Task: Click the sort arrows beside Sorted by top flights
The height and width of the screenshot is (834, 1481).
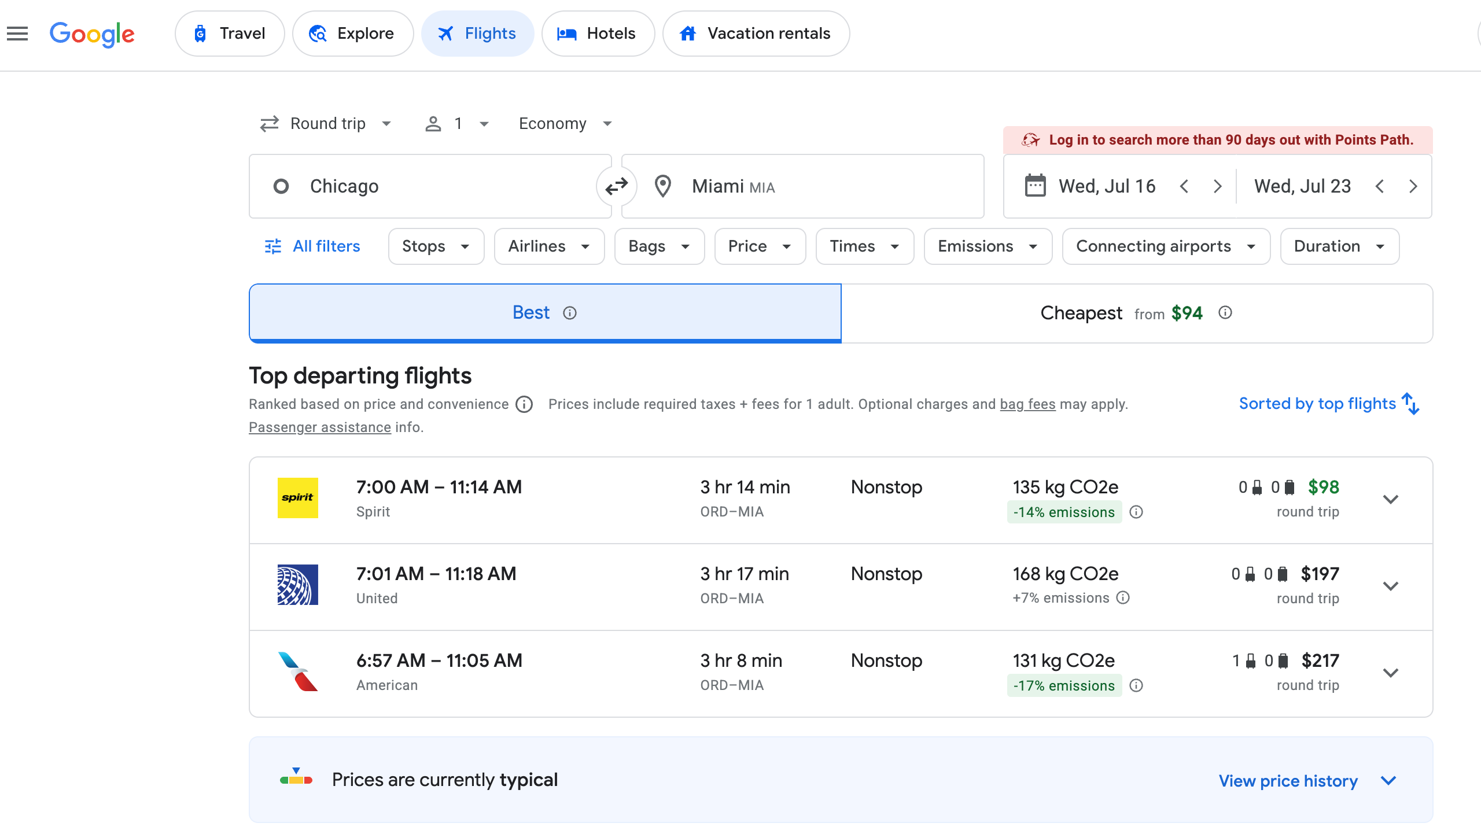Action: point(1410,403)
